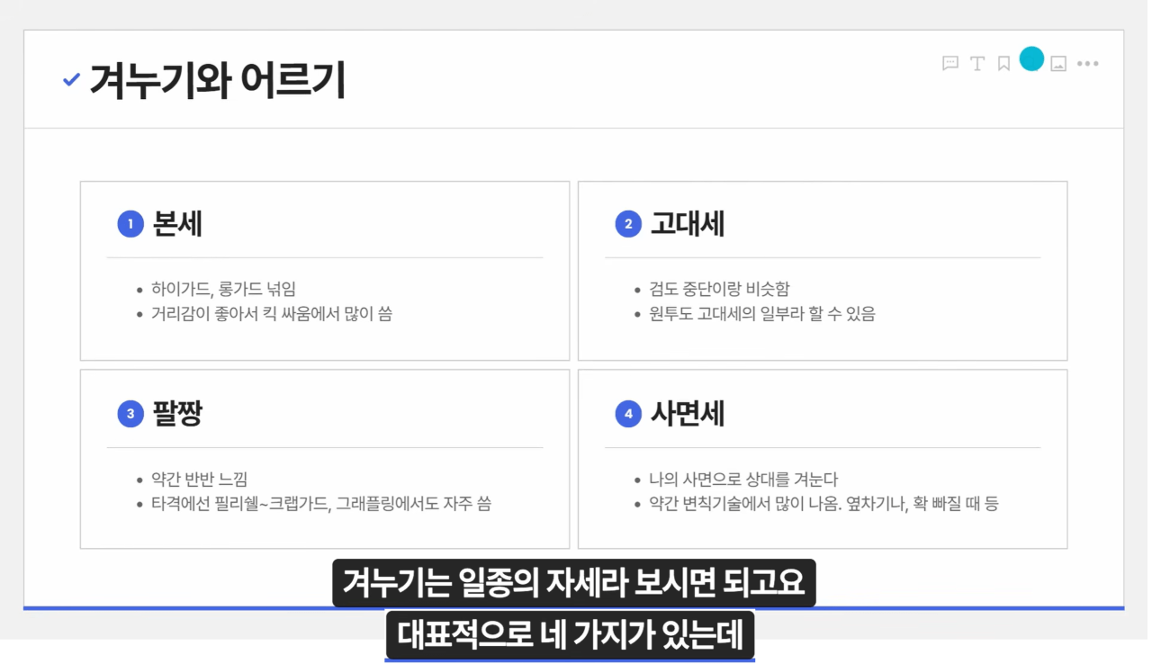Select the 고대세 card heading
The image size is (1152, 664).
point(688,224)
